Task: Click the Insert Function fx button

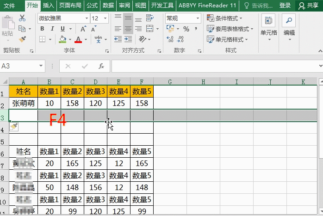Action: click(x=101, y=66)
